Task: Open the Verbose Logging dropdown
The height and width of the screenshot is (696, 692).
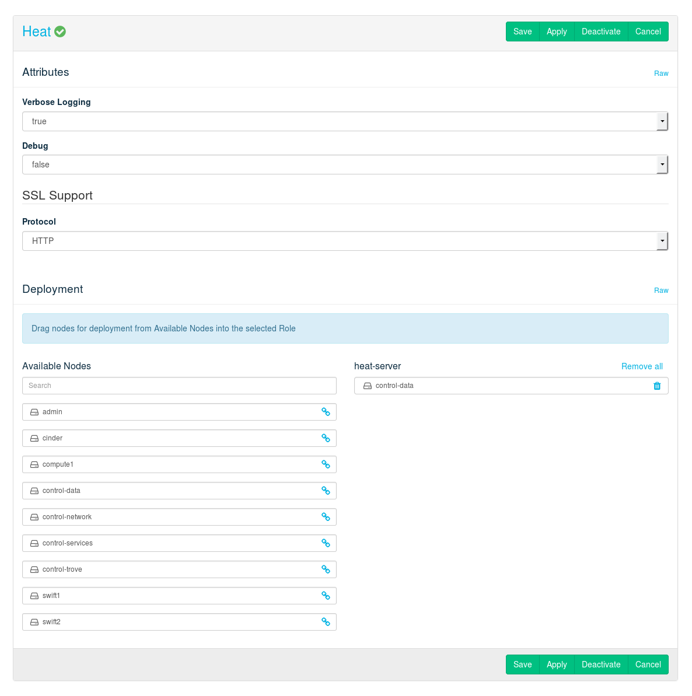Action: pos(345,121)
